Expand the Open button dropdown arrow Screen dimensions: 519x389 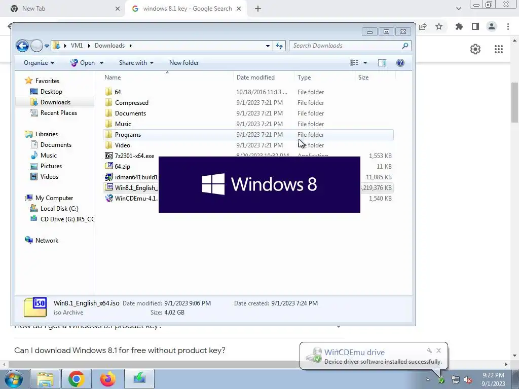(101, 63)
